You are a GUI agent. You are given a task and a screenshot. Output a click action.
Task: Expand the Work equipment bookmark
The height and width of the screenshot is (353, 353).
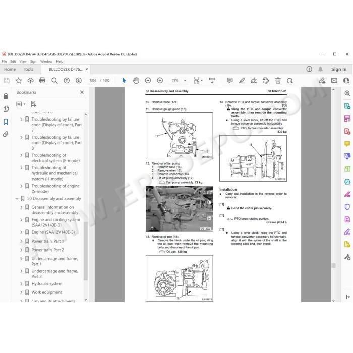(21, 292)
